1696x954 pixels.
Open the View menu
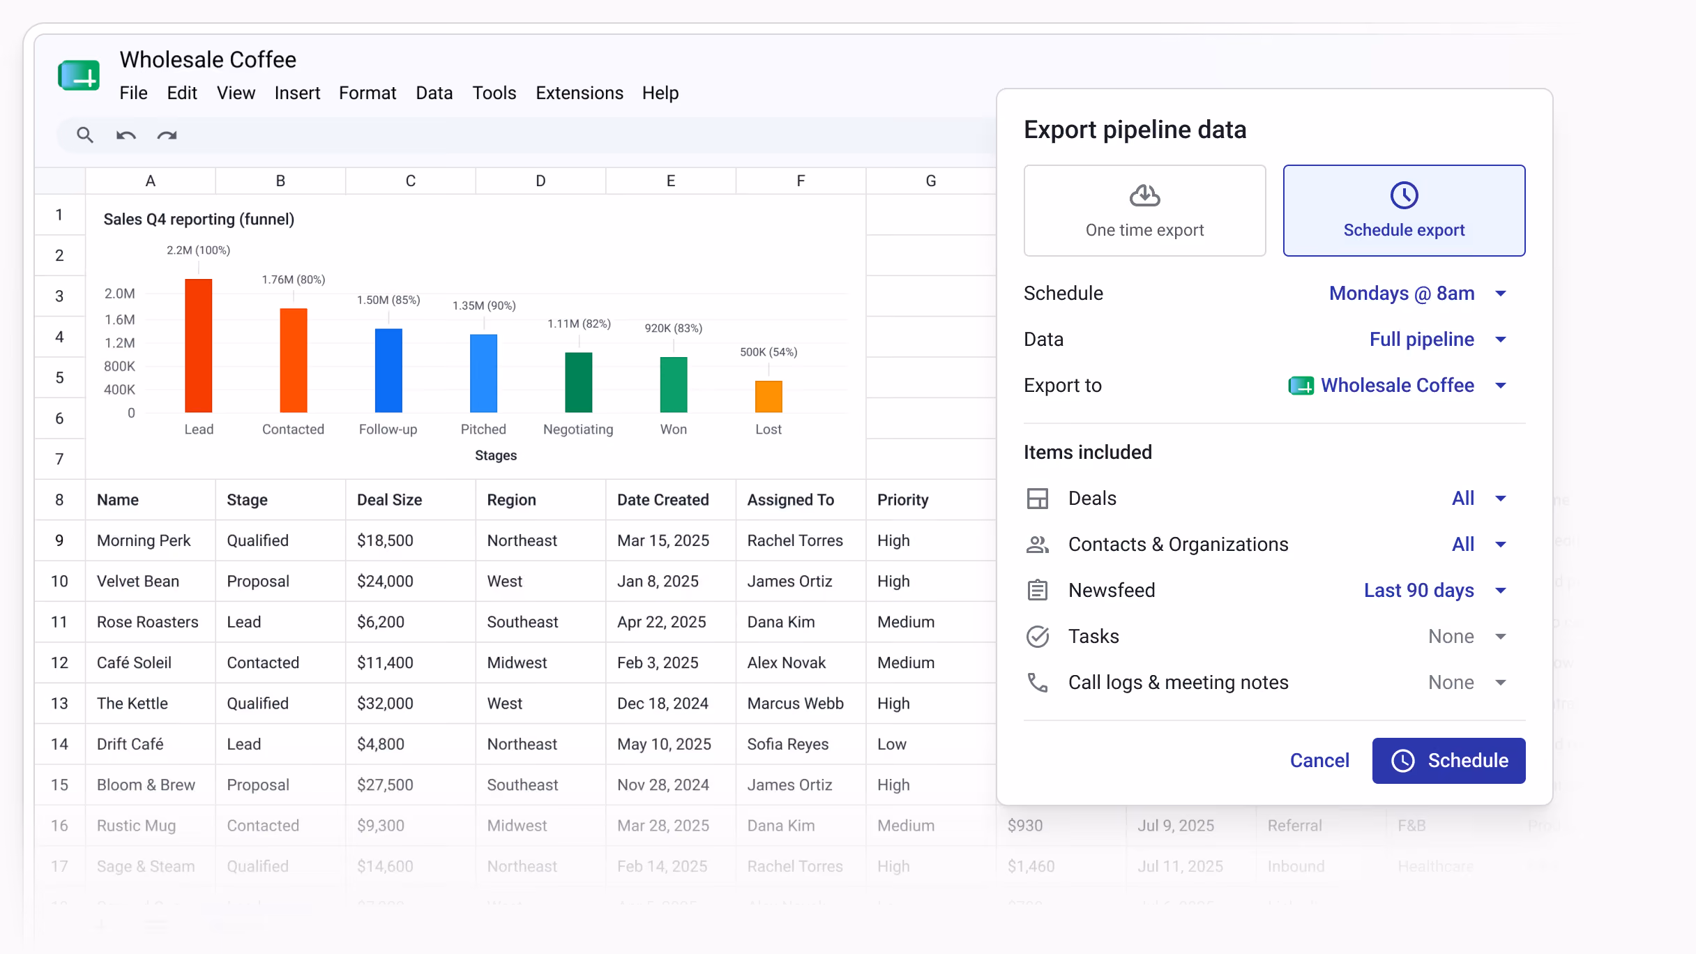coord(236,93)
